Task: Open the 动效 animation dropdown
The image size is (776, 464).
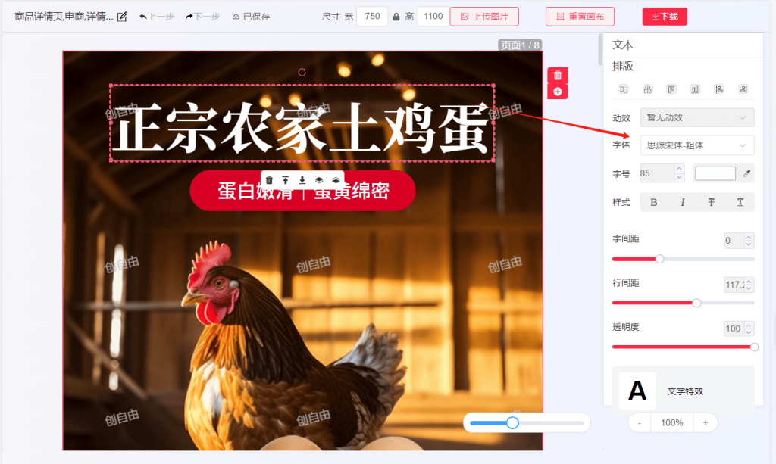Action: pos(696,117)
